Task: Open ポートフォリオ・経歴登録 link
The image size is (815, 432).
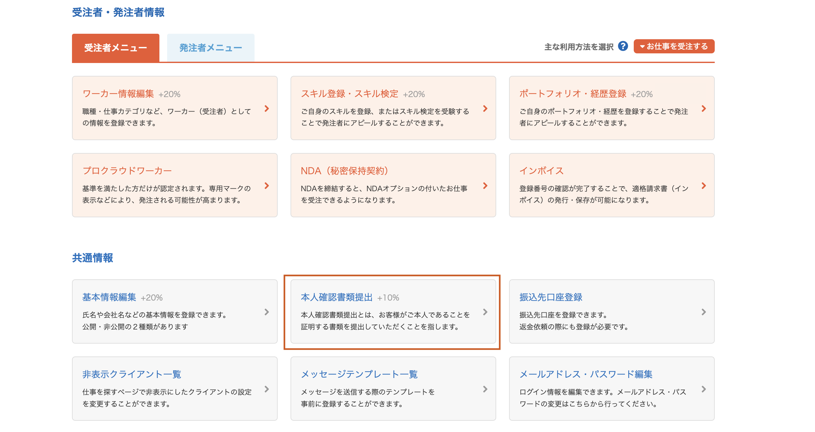Action: [x=573, y=94]
